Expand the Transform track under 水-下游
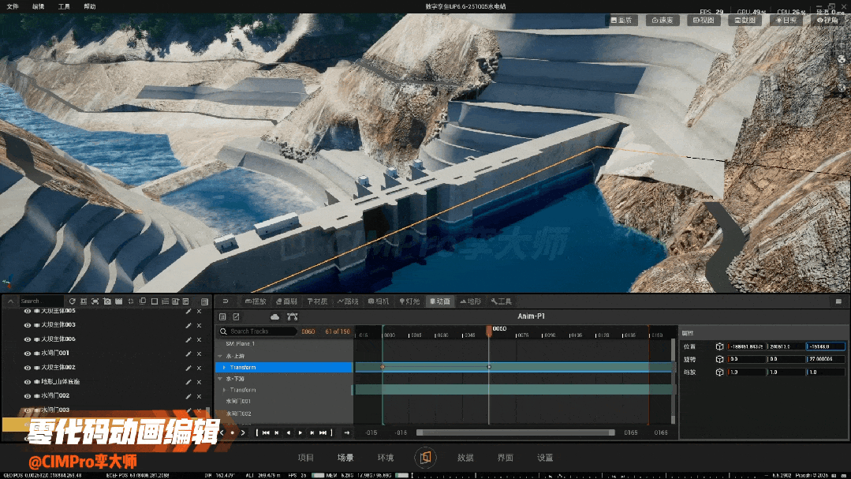 [x=224, y=390]
